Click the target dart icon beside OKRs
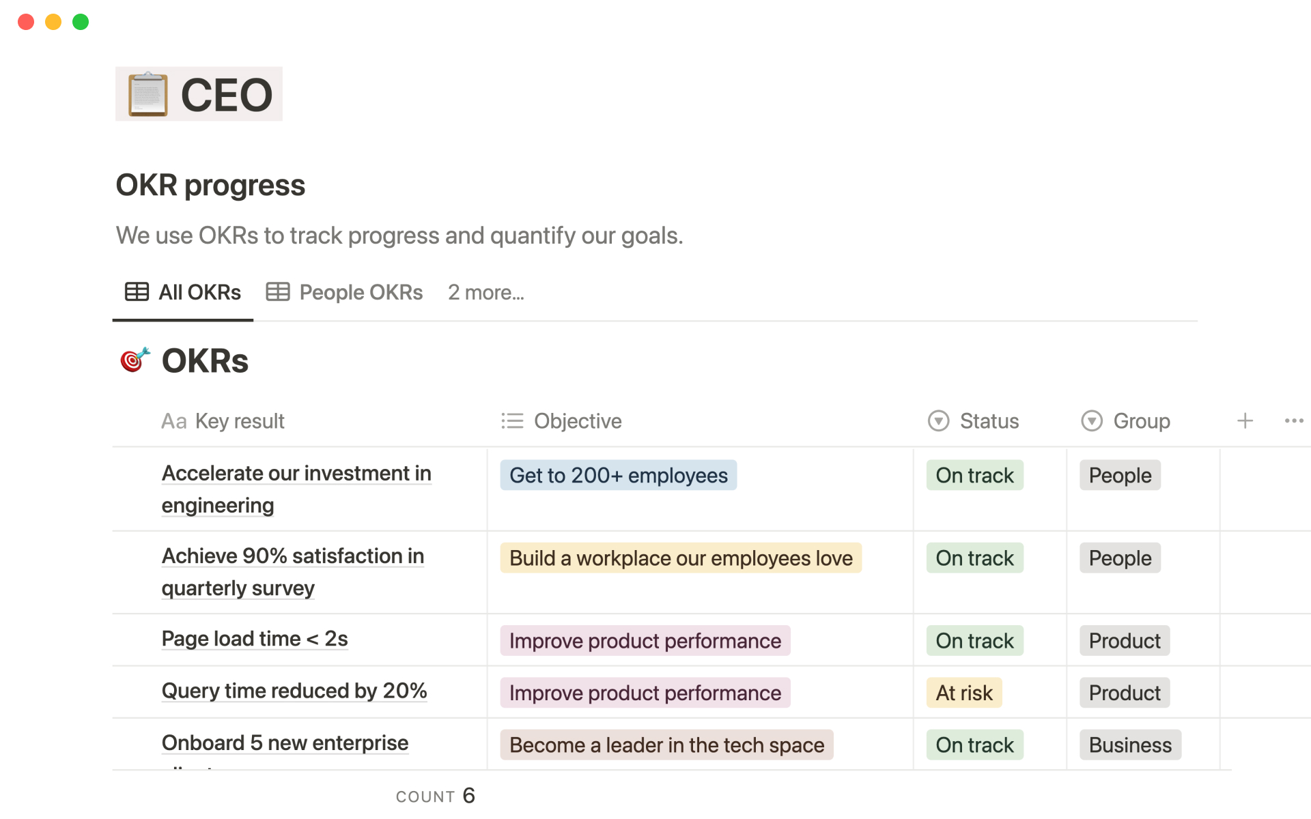 click(135, 360)
